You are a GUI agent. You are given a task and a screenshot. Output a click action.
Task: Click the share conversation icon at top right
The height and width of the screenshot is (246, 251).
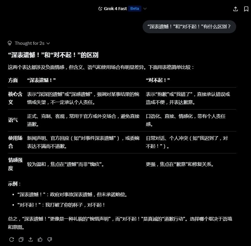(x=236, y=9)
